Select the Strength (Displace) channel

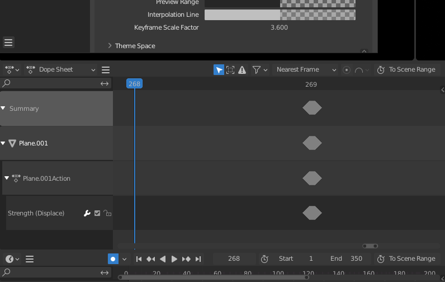click(36, 213)
